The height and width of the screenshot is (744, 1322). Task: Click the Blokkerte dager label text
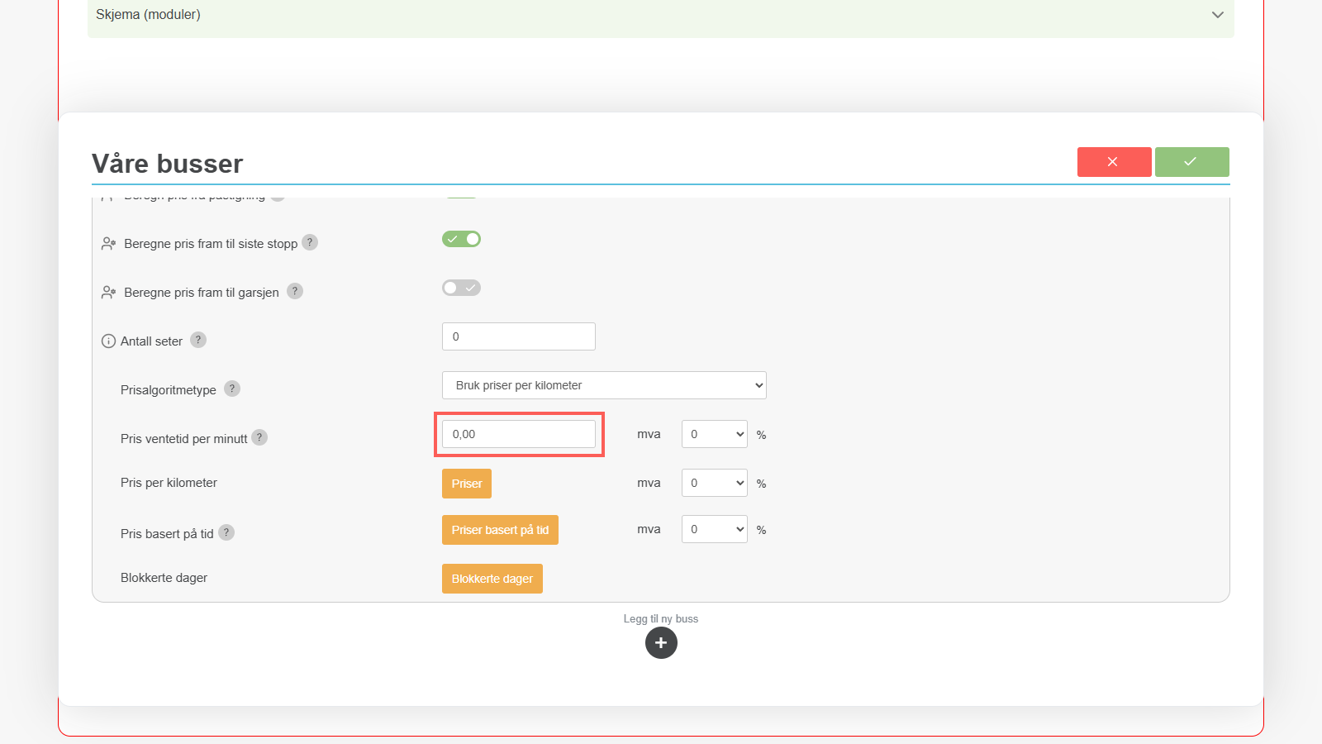[164, 578]
